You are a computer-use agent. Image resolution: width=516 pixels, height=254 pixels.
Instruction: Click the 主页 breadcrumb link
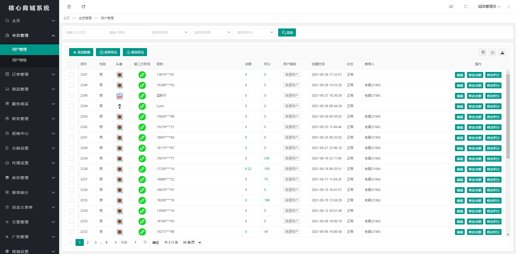tap(66, 18)
